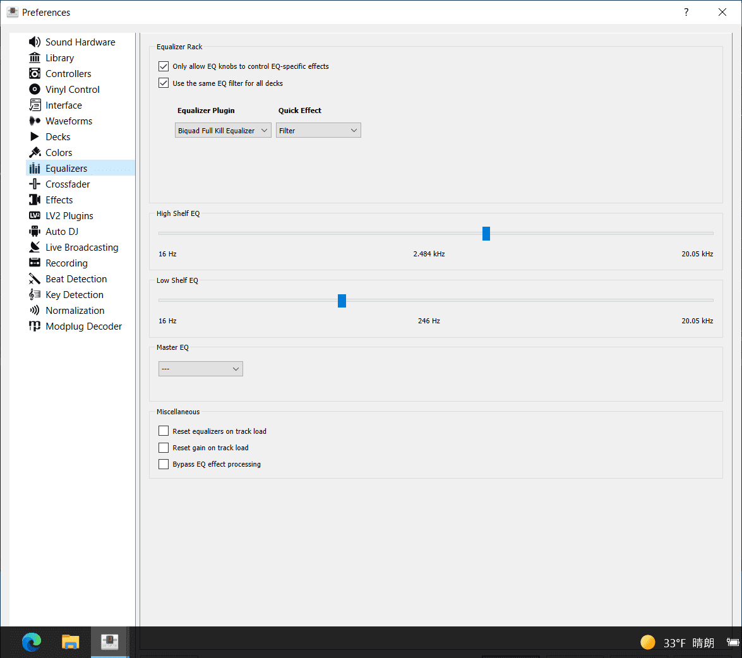
Task: Select the Auto DJ label
Action: (x=62, y=231)
